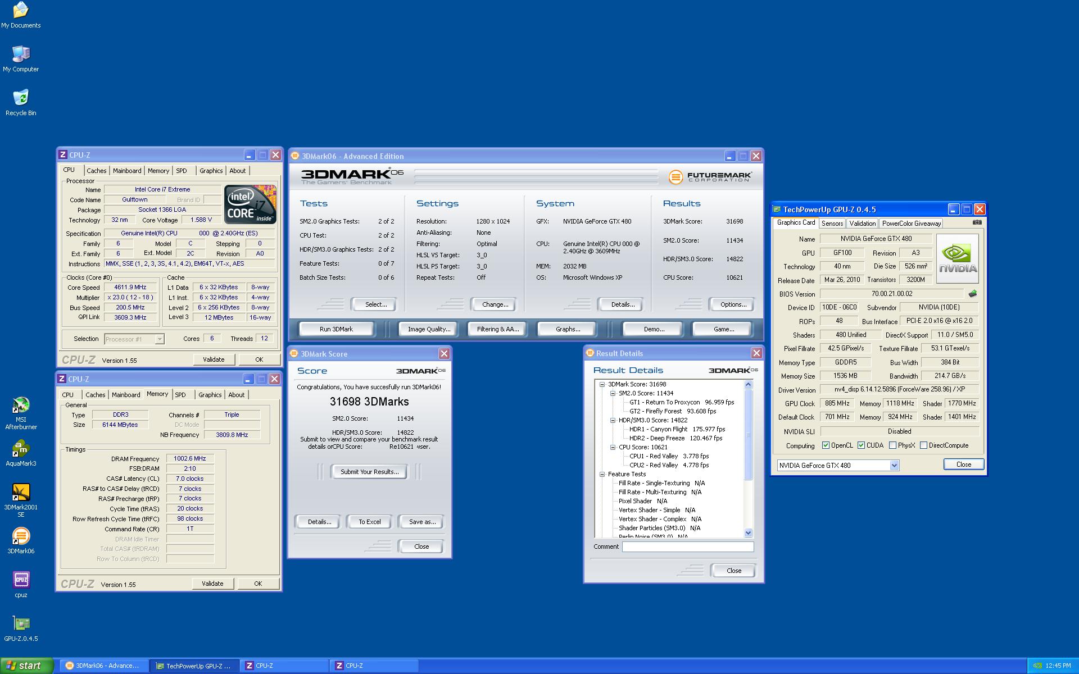Viewport: 1079px width, 674px height.
Task: Launch the 3DMark06 desktop shortcut
Action: pyautogui.click(x=21, y=541)
